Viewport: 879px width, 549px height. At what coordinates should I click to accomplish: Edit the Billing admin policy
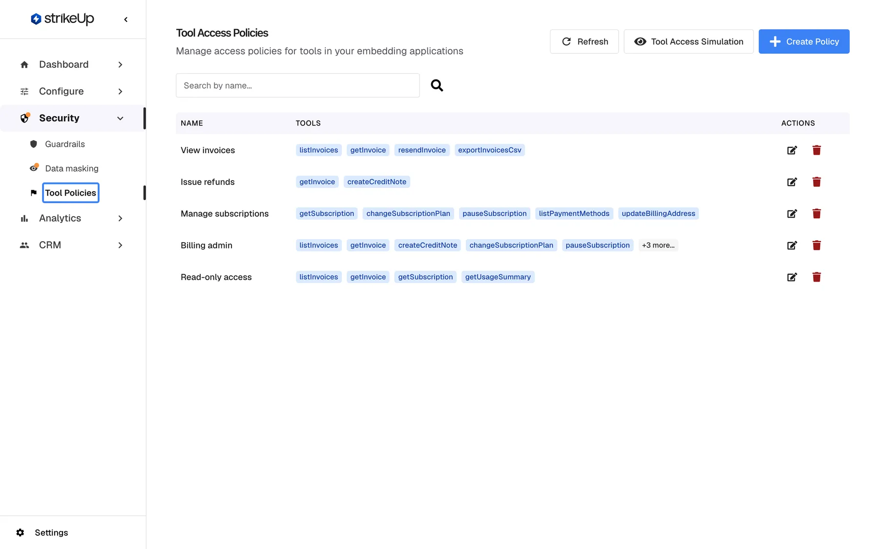(x=792, y=245)
